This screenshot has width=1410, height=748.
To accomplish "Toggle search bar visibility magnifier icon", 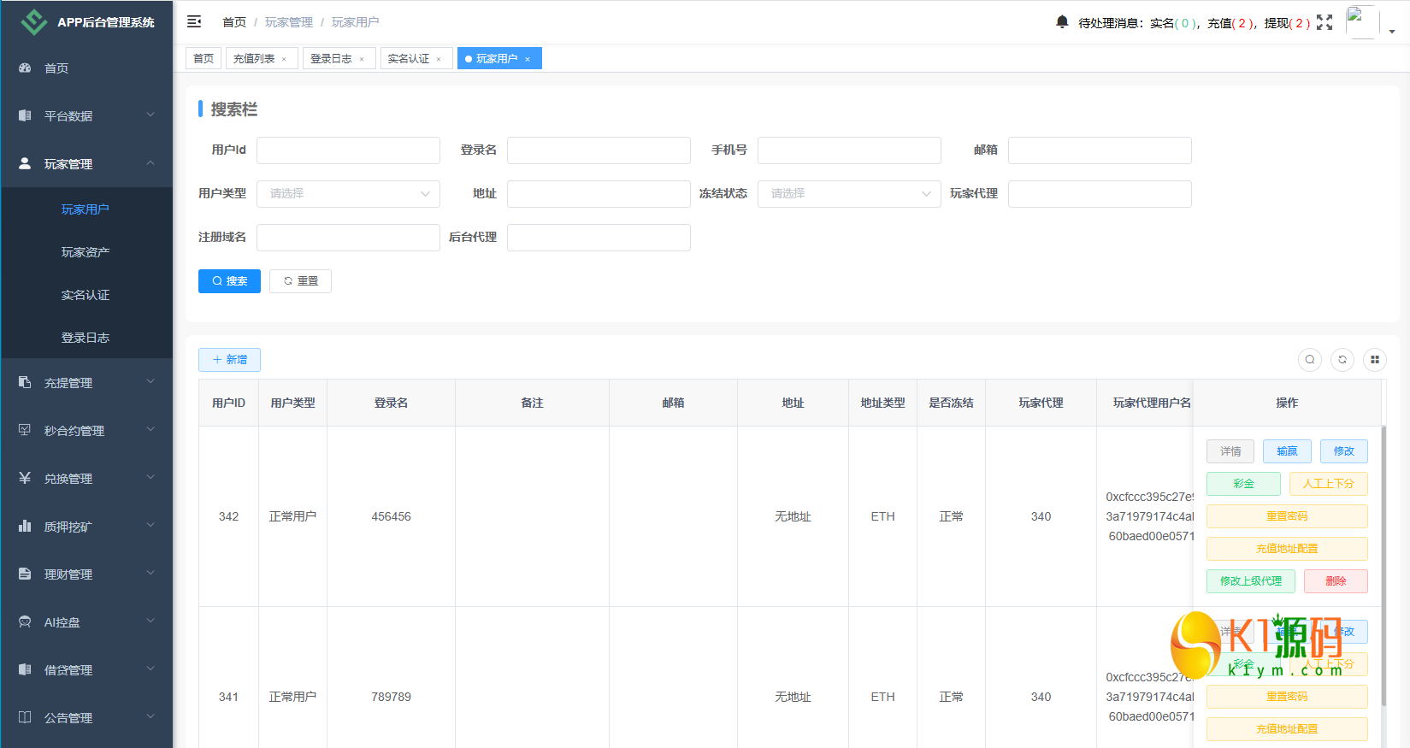I will (x=1310, y=360).
